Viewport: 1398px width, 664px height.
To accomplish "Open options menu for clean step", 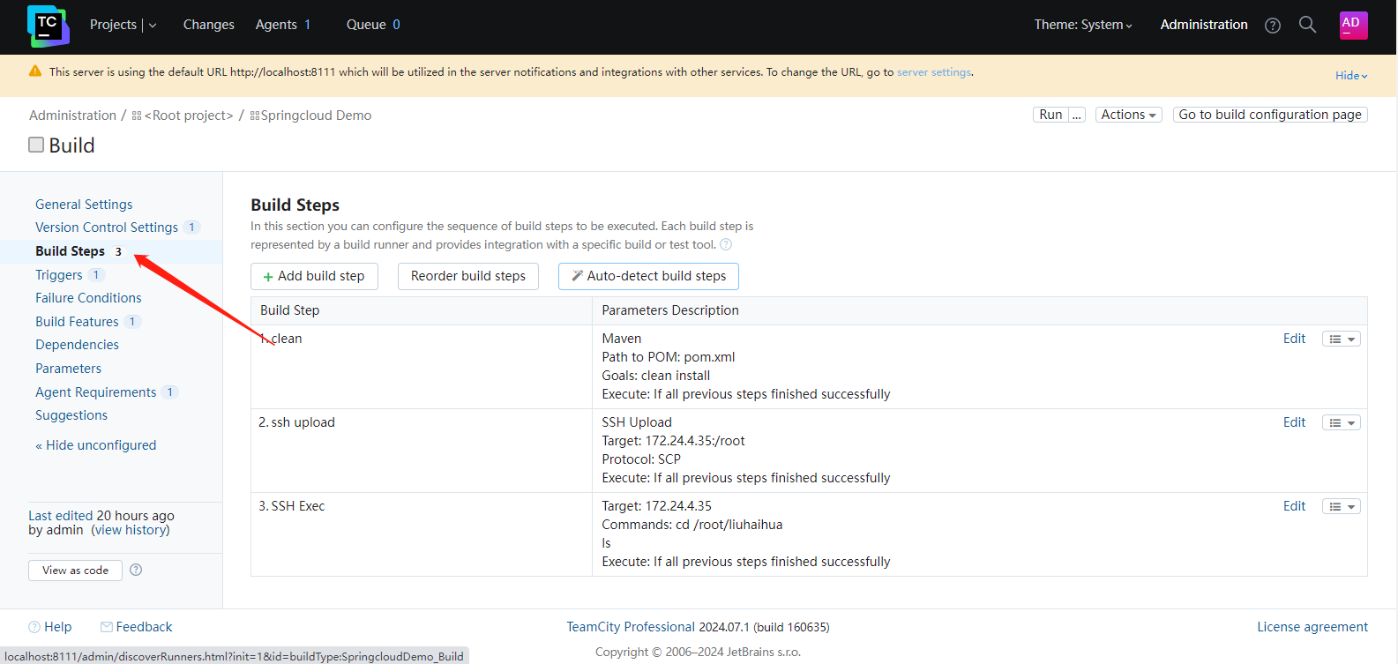I will coord(1341,339).
